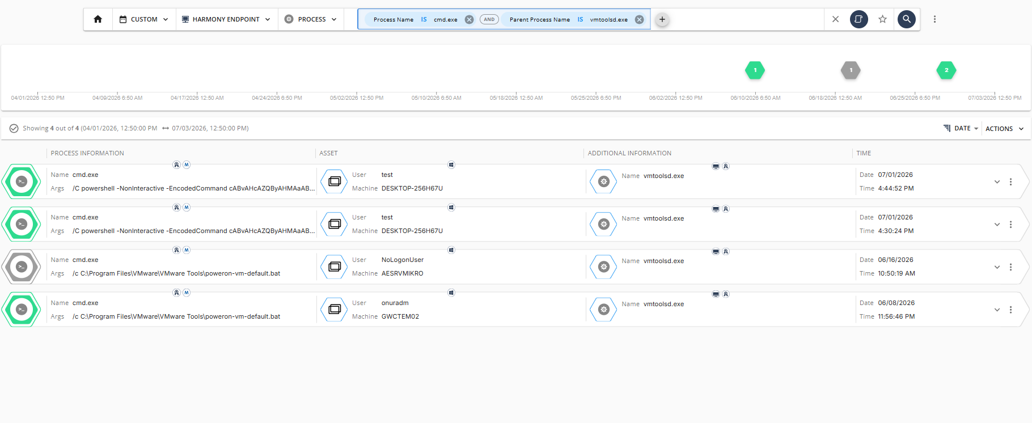
Task: Open the HARMONY ENDPOINT source dropdown
Action: point(226,19)
